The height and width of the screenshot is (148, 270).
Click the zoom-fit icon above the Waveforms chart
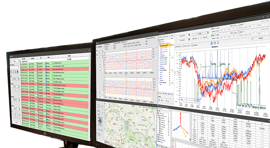pos(218,43)
